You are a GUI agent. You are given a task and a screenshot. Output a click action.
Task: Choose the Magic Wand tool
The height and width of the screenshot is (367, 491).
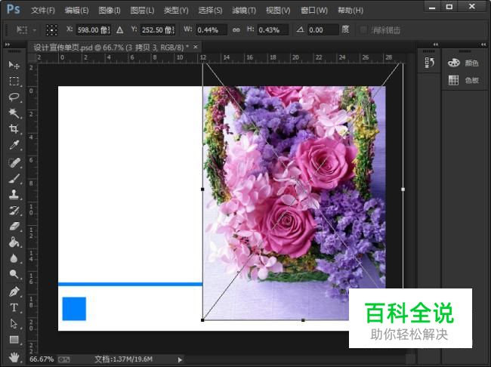click(14, 113)
